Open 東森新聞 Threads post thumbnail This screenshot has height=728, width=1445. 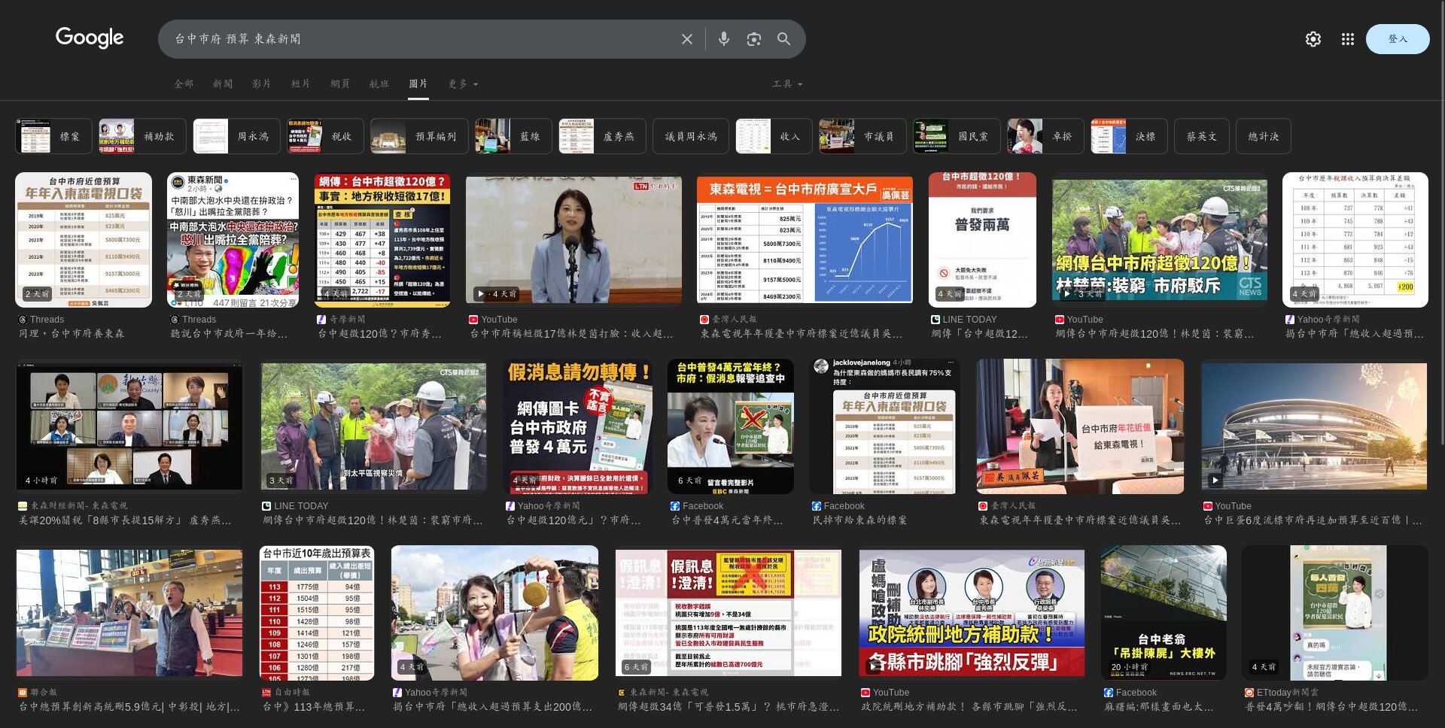tap(233, 240)
